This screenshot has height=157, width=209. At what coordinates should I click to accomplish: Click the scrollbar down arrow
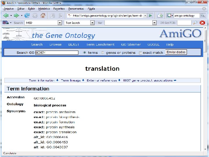pos(205,149)
